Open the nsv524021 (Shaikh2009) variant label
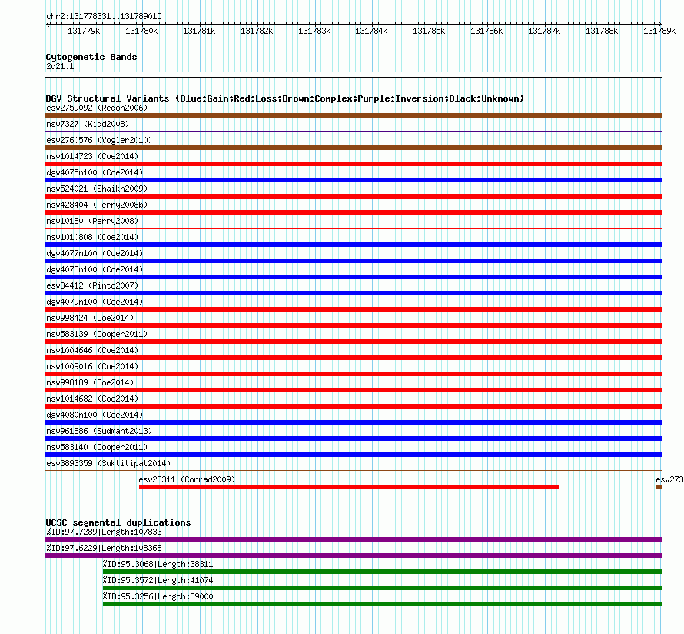Viewport: 684px width, 634px height. tap(97, 189)
